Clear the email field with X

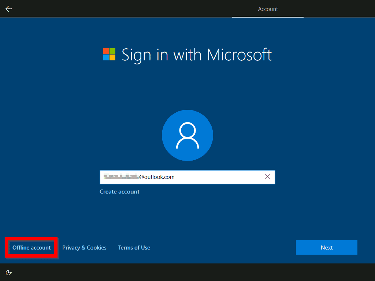267,177
